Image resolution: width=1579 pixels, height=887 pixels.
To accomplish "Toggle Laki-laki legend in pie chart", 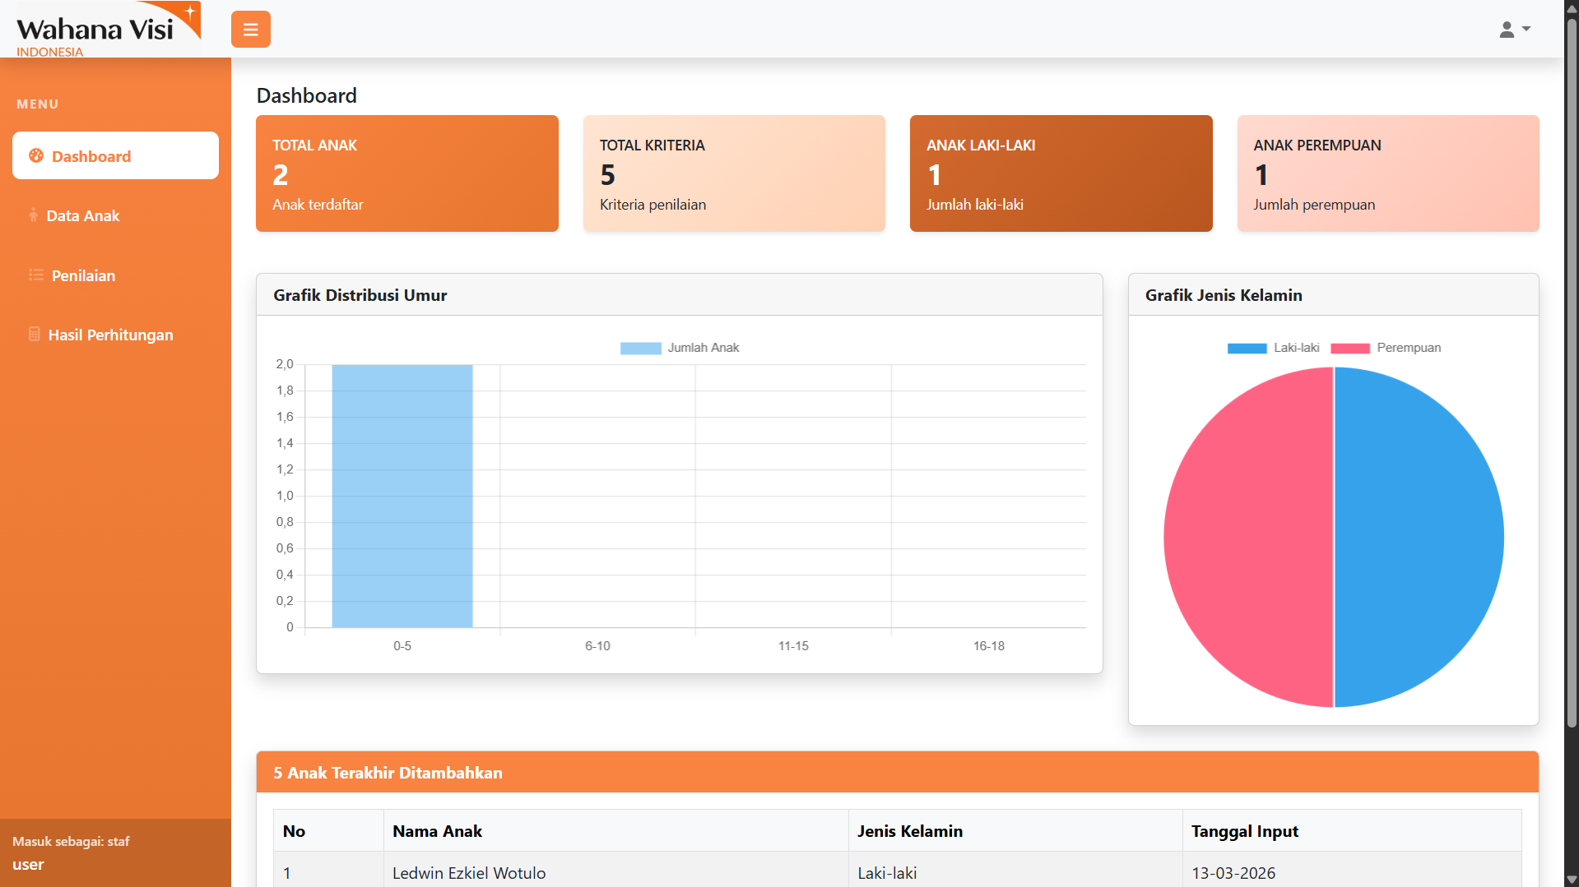I will click(1273, 348).
